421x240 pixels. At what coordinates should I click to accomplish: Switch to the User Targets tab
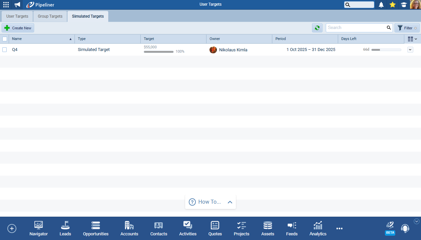17,16
